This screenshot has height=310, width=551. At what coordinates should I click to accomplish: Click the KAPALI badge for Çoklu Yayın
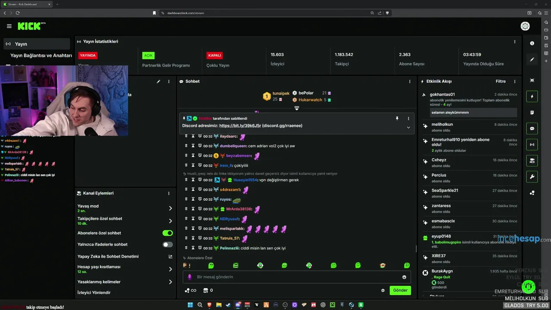(215, 56)
